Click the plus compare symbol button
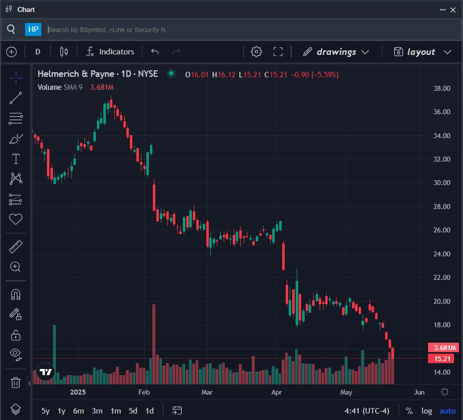This screenshot has width=463, height=420. (x=11, y=52)
